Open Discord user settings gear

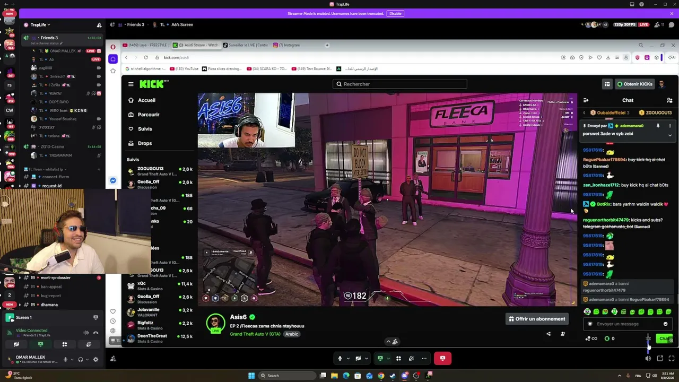(x=95, y=359)
